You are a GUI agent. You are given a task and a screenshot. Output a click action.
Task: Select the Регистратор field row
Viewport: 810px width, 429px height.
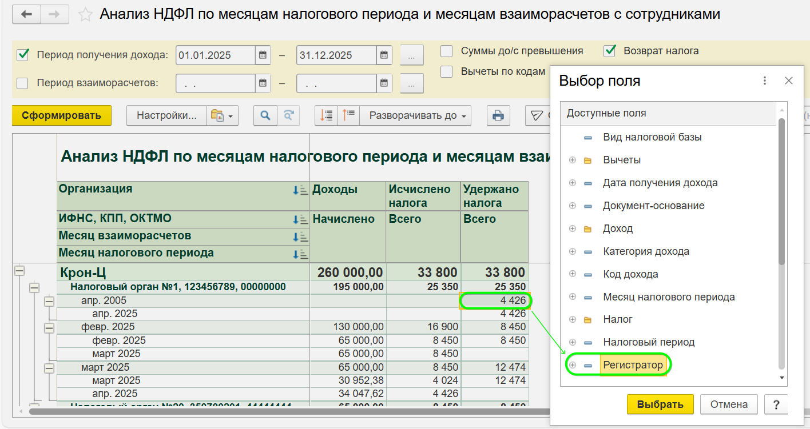633,365
